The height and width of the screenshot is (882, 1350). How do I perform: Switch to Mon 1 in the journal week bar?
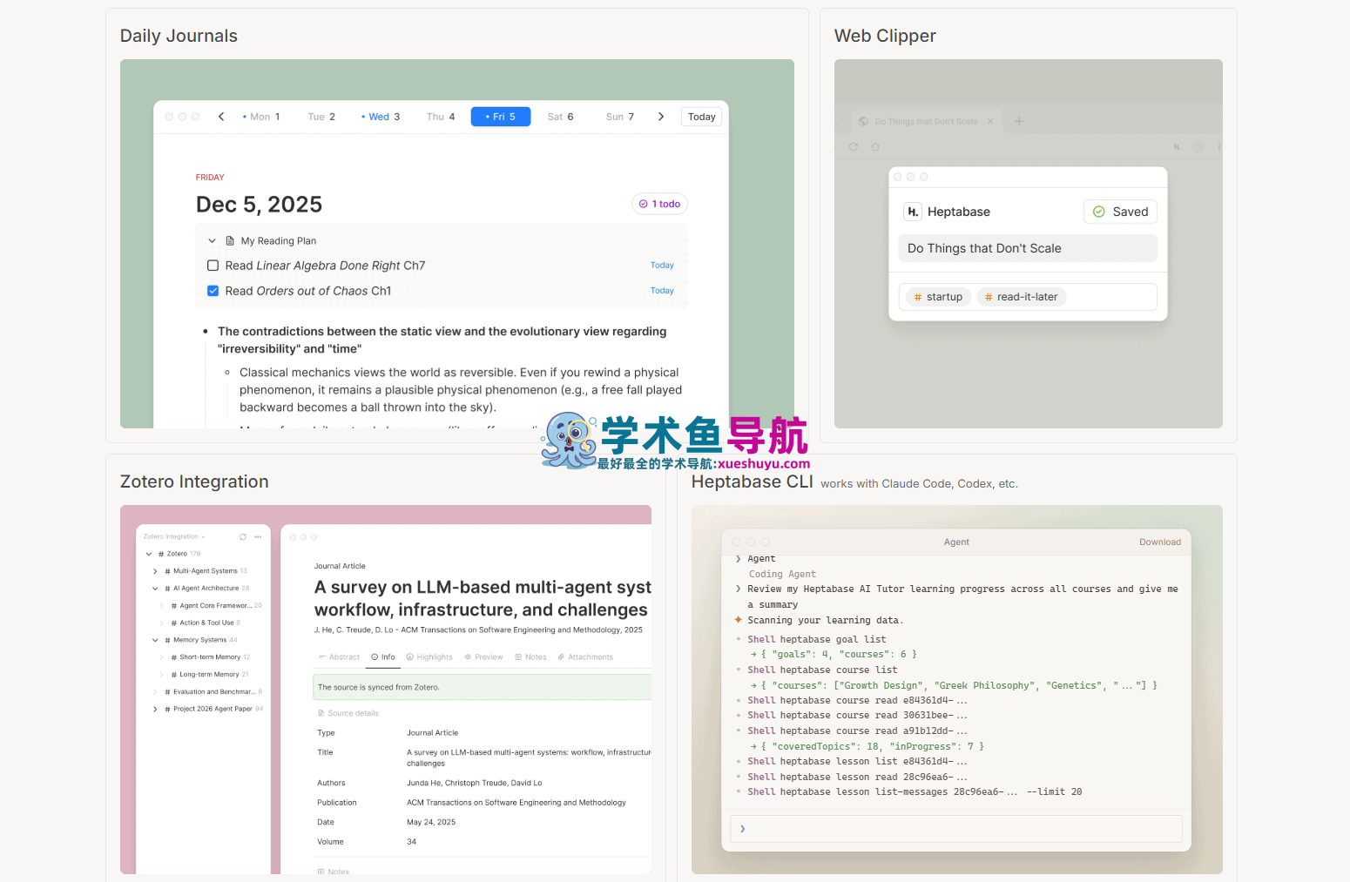261,117
